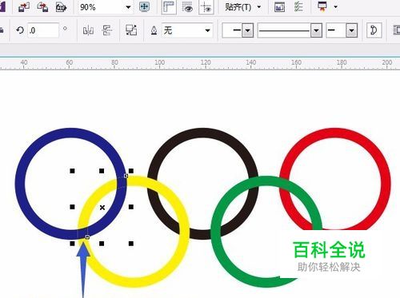
Task: Click the curve node above the blue arrow
Action: 87,237
